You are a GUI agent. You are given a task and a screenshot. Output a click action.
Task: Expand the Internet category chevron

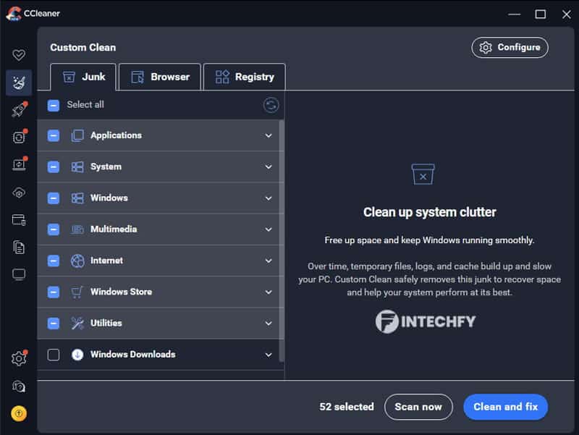[269, 261]
